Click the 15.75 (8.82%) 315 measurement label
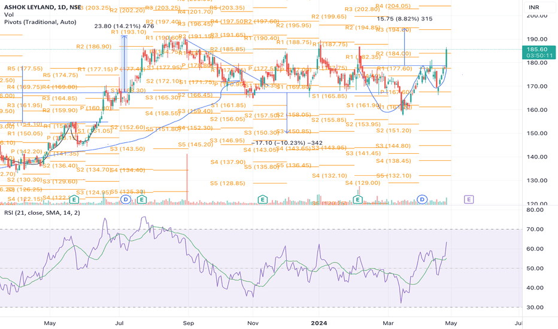Image resolution: width=558 pixels, height=329 pixels. pyautogui.click(x=405, y=19)
